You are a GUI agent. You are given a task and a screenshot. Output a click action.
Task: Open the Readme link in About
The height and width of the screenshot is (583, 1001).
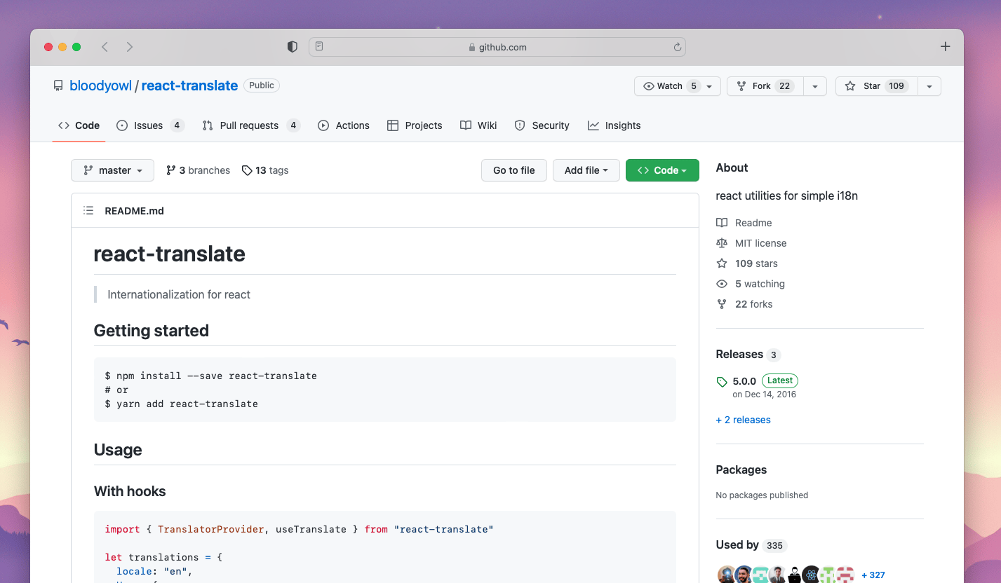point(744,223)
